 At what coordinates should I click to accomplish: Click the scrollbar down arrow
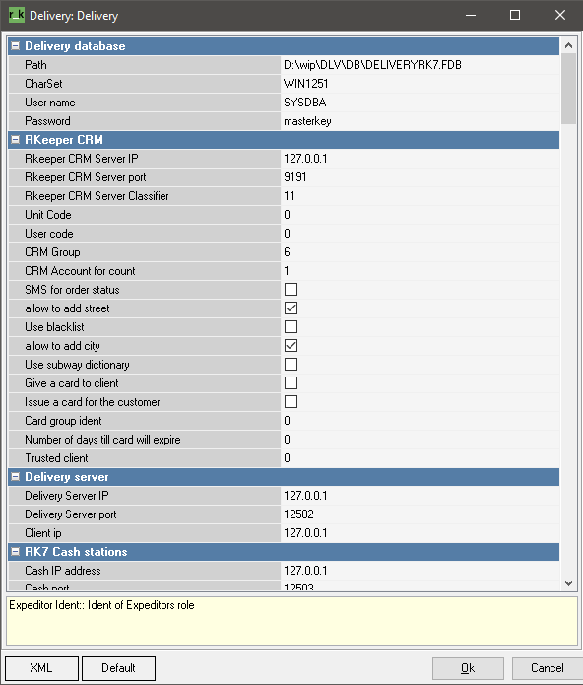click(568, 583)
